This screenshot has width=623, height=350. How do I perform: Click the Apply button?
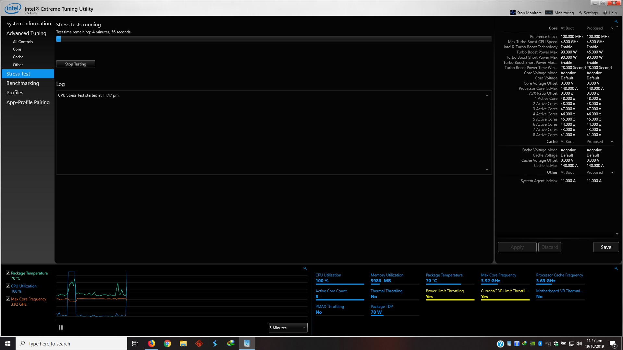click(x=517, y=247)
